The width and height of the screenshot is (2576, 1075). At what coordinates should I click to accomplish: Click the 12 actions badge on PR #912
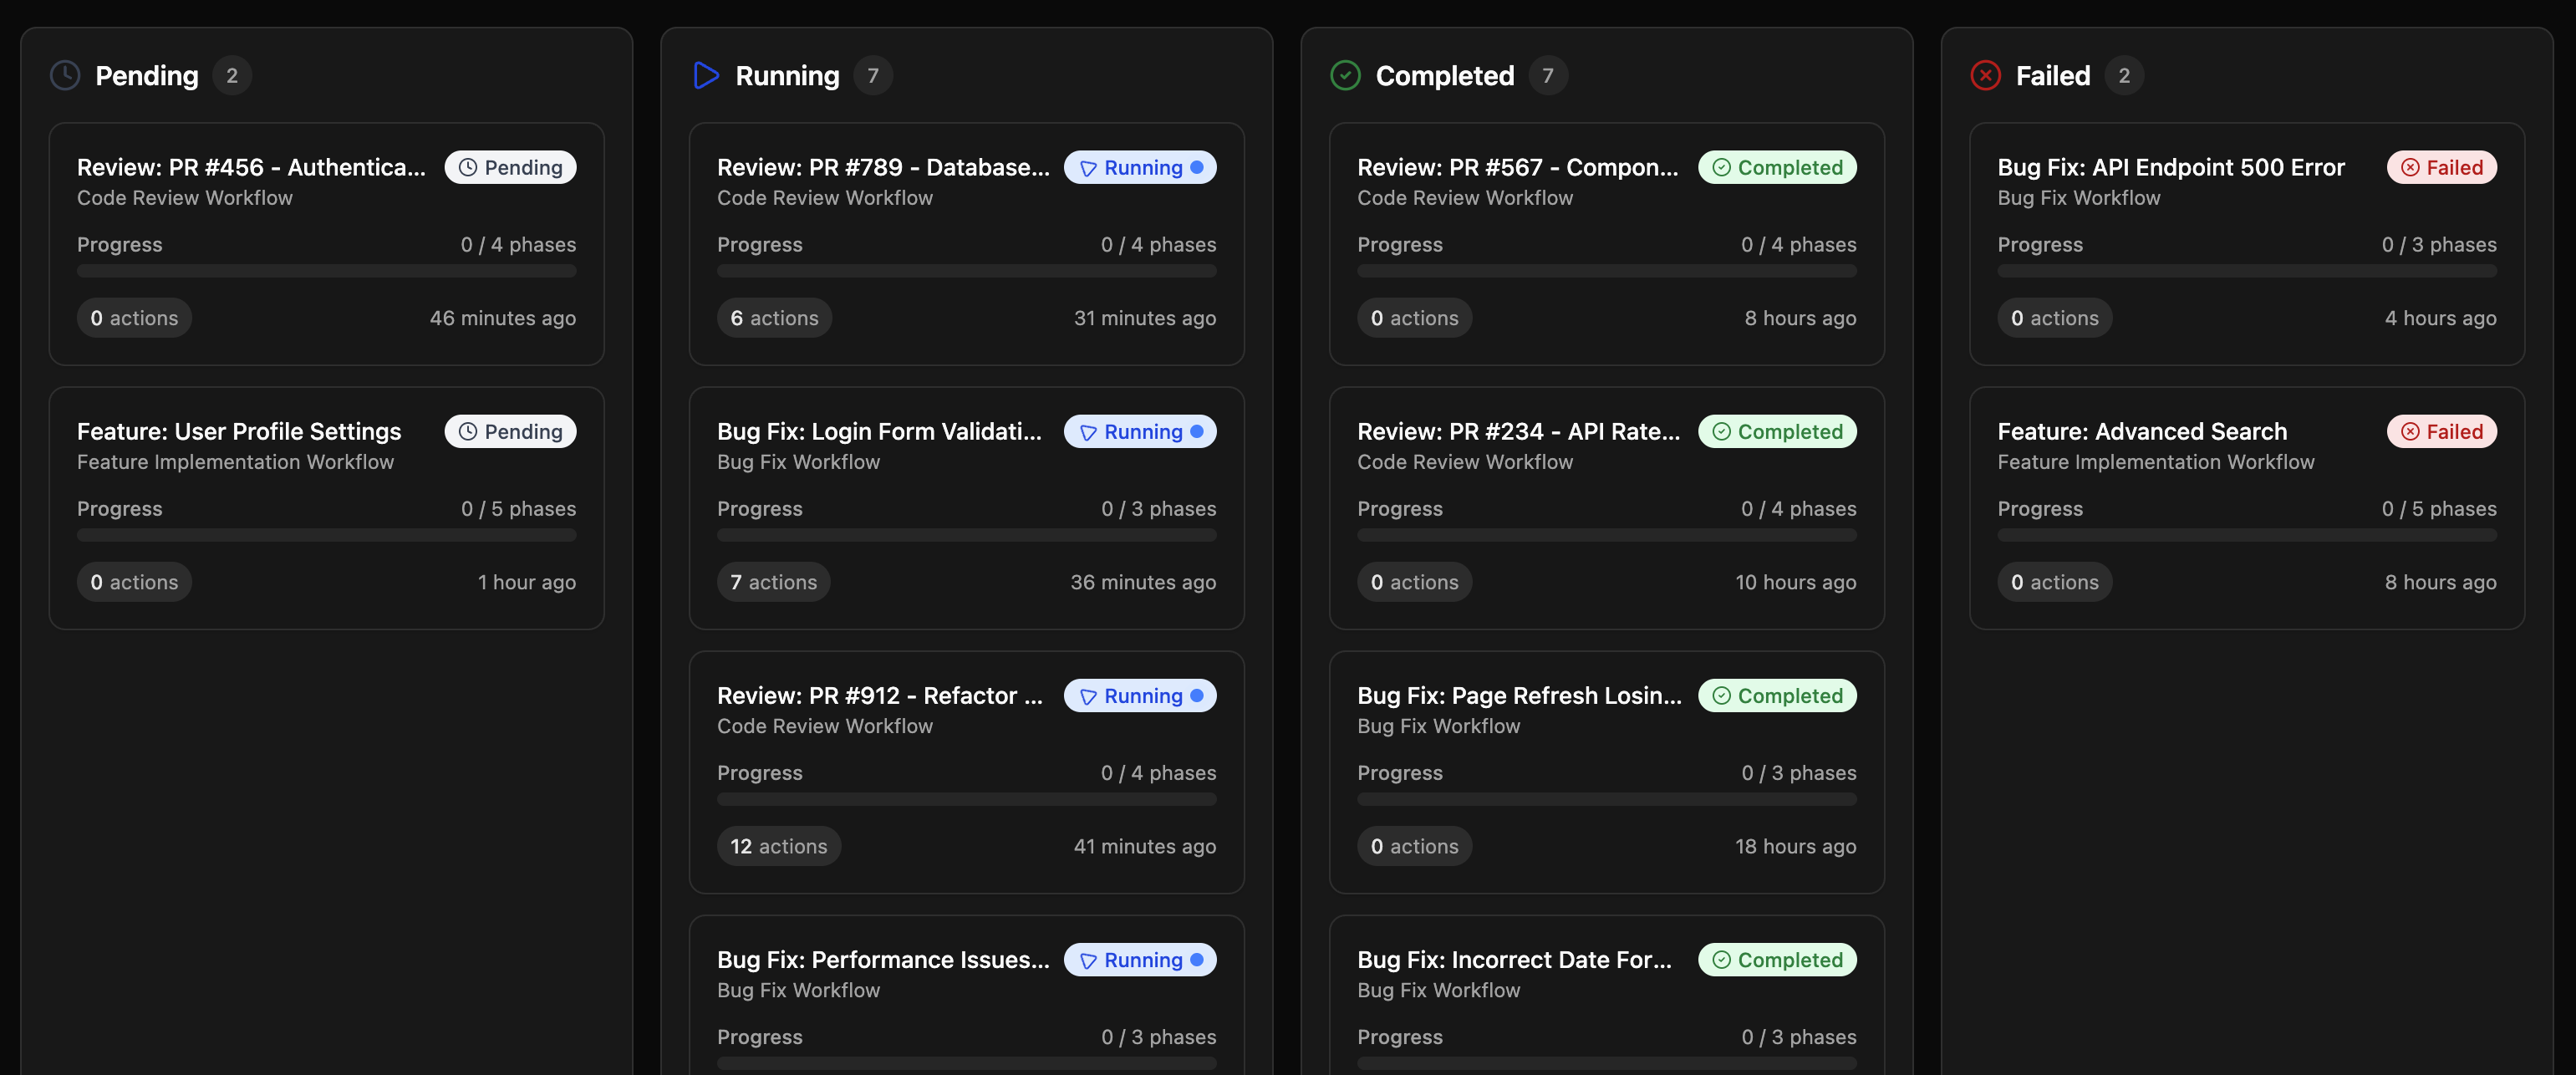tap(778, 845)
